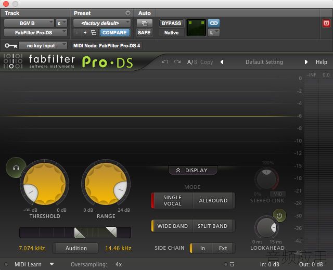The image size is (333, 270).
Task: Click the resize interface icon in bottom bar
Action: [232, 264]
